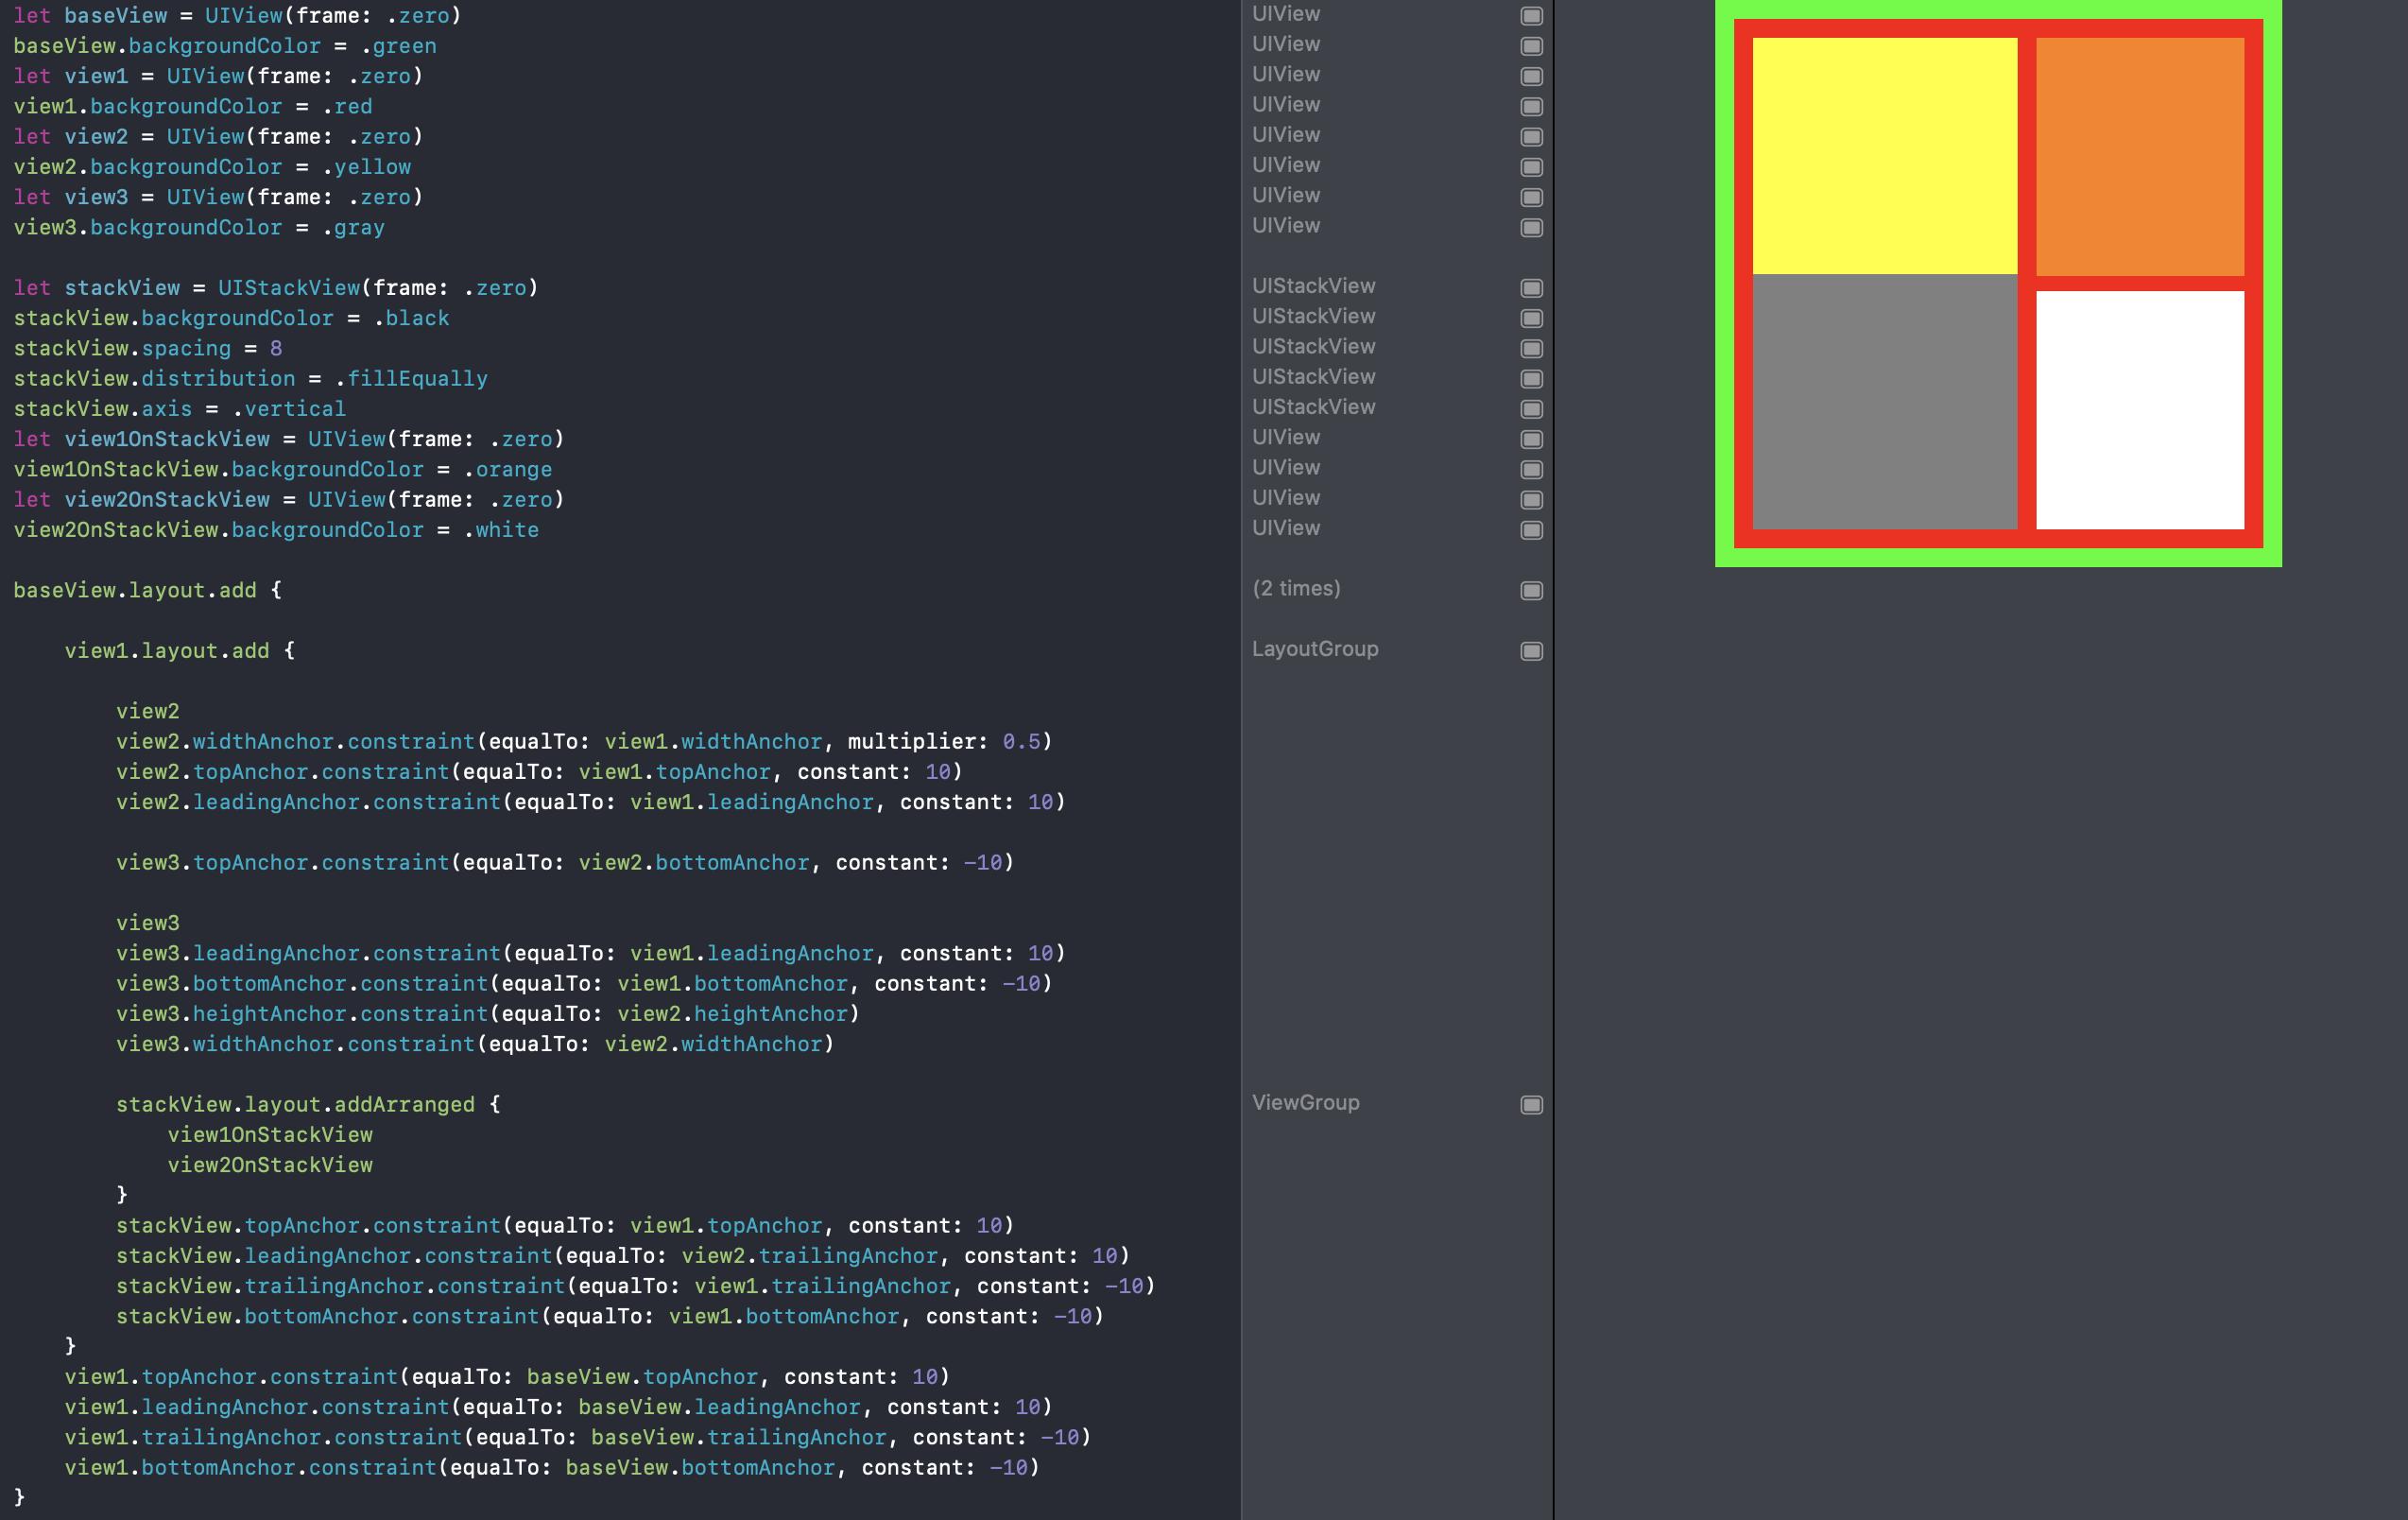Toggle inline preview for the second UIView
Viewport: 2408px width, 1520px height.
point(1530,46)
